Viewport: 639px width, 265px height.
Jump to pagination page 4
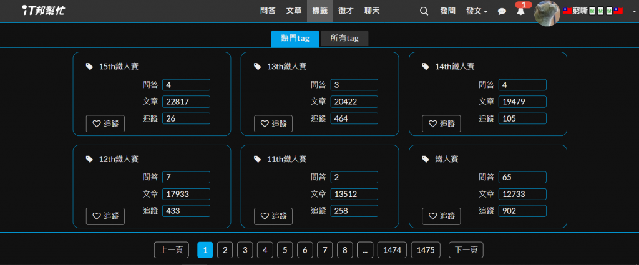coord(265,250)
